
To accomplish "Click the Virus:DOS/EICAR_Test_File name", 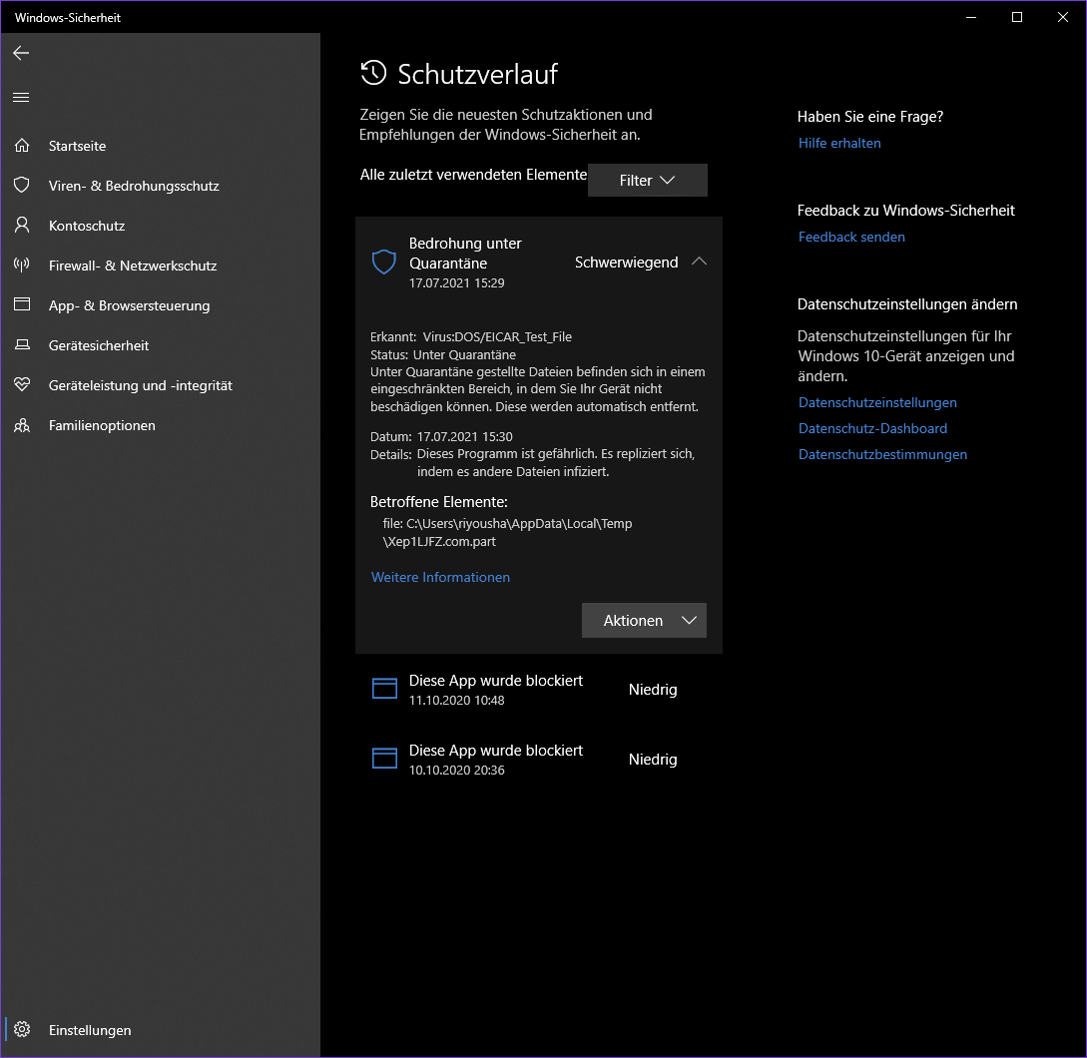I will tap(497, 337).
